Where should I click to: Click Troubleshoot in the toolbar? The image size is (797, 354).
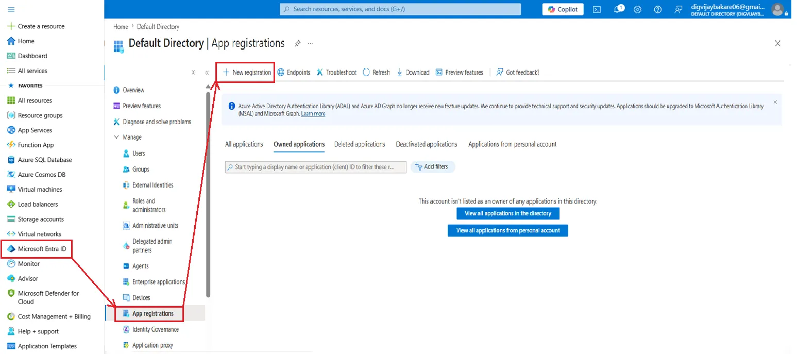click(336, 73)
